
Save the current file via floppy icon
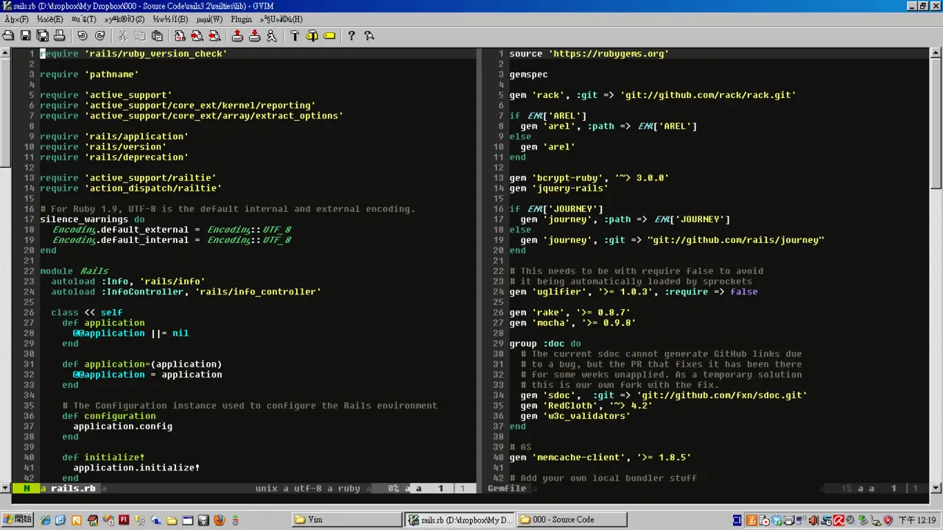[25, 35]
